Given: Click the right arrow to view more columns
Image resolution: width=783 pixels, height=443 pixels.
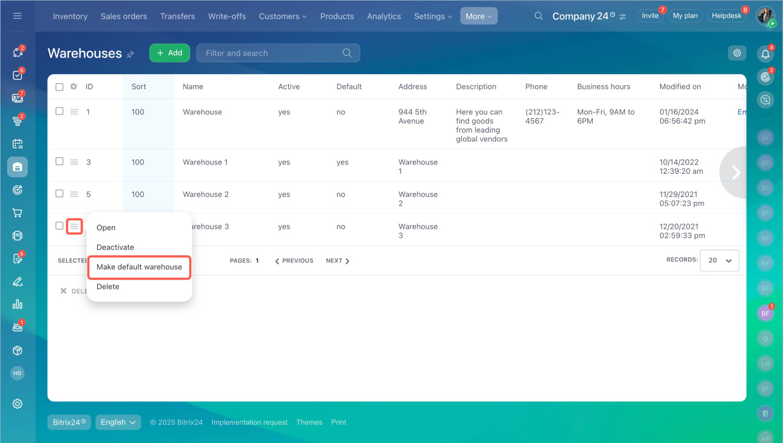Looking at the screenshot, I should [736, 173].
